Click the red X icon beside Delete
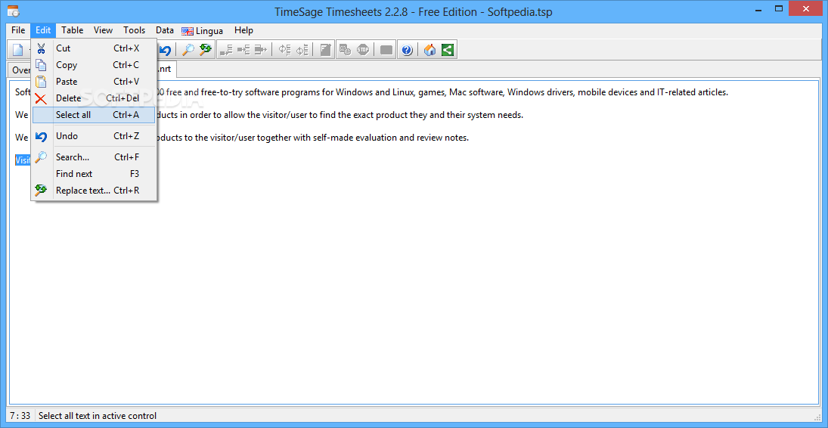828x428 pixels. (41, 98)
